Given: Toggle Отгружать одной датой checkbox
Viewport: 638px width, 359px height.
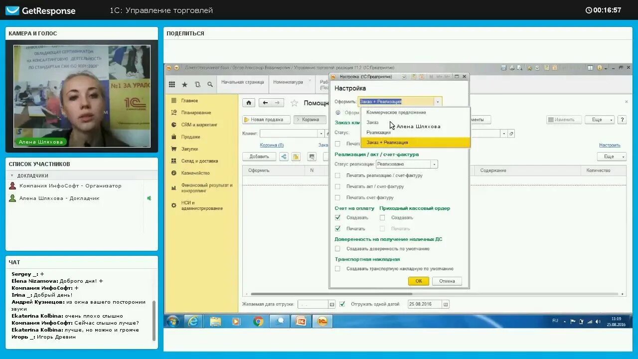Looking at the screenshot, I should point(342,304).
